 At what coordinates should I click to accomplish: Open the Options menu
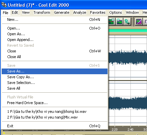coord(116,12)
